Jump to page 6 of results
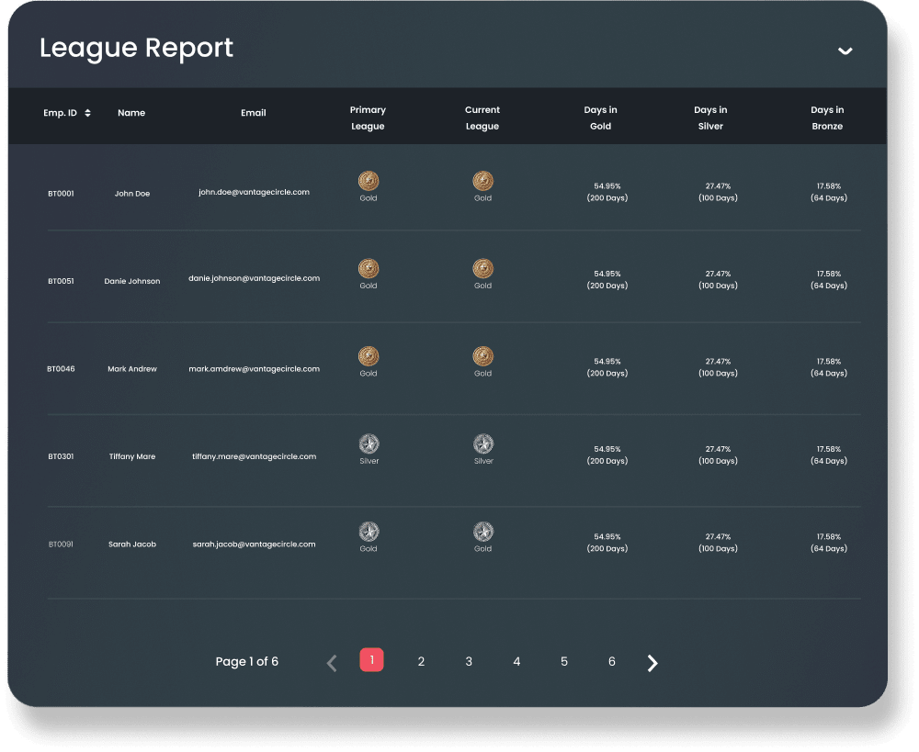This screenshot has height=752, width=919. click(x=611, y=661)
